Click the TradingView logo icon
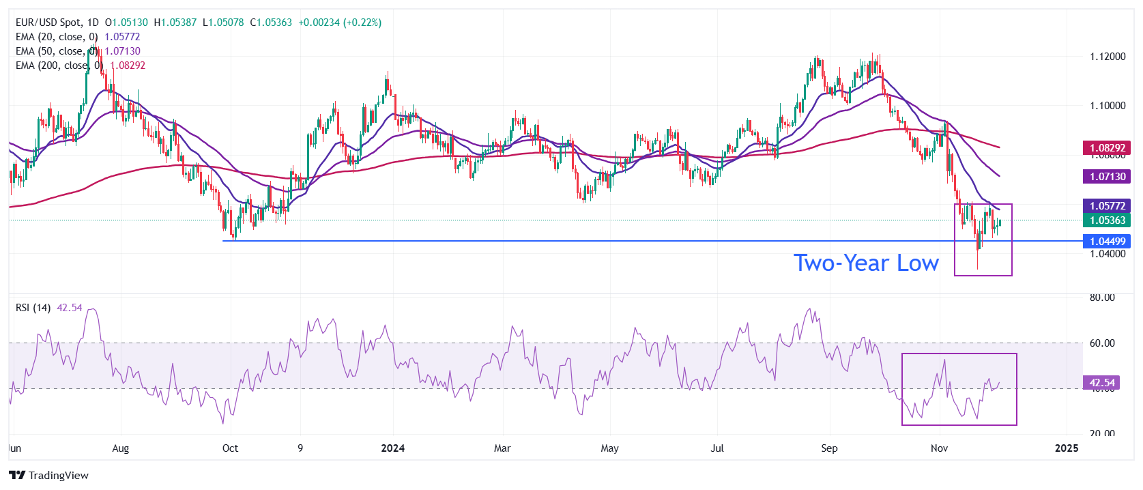Viewport: 1143px width, 490px height. point(17,475)
